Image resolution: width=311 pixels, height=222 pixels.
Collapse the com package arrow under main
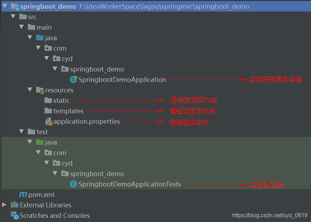[x=38, y=48]
